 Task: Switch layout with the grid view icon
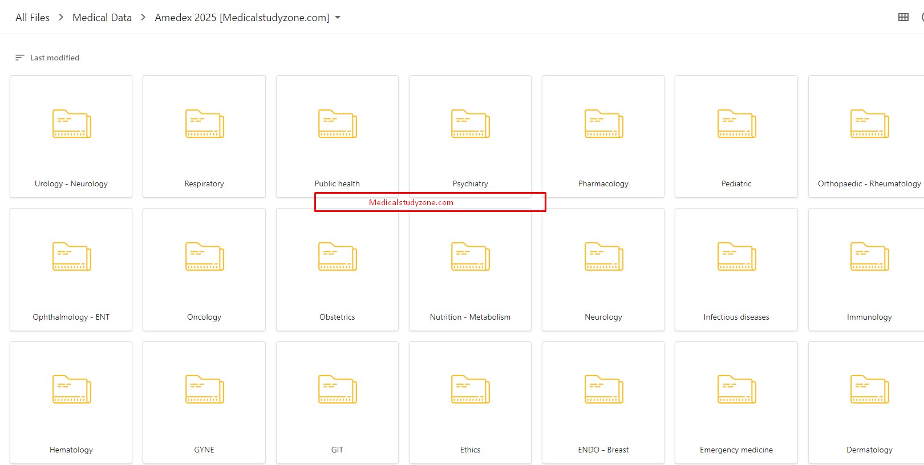coord(903,17)
